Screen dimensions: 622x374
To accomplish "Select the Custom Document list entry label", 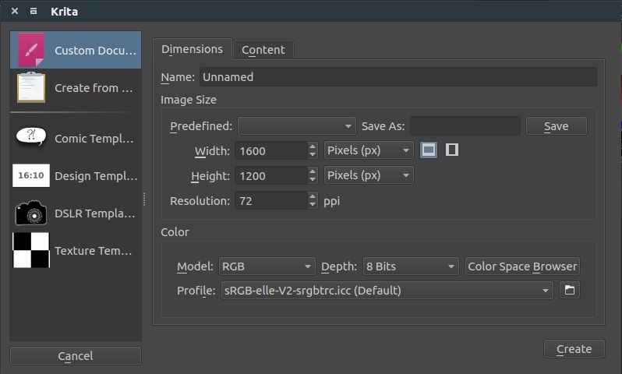I will click(95, 51).
